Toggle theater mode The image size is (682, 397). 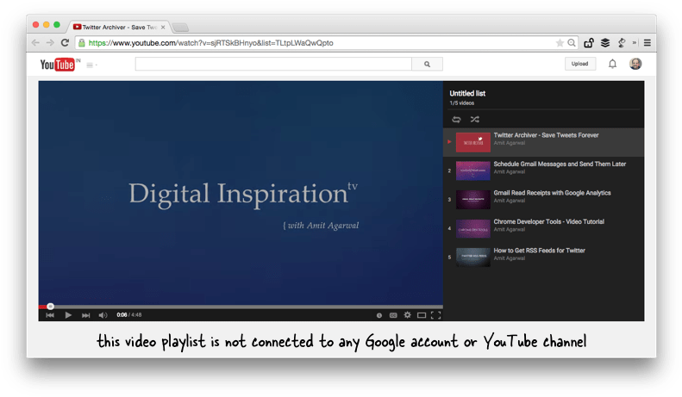click(x=422, y=315)
